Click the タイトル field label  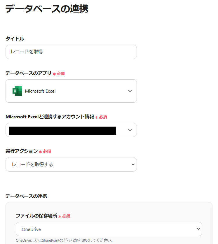tap(15, 39)
